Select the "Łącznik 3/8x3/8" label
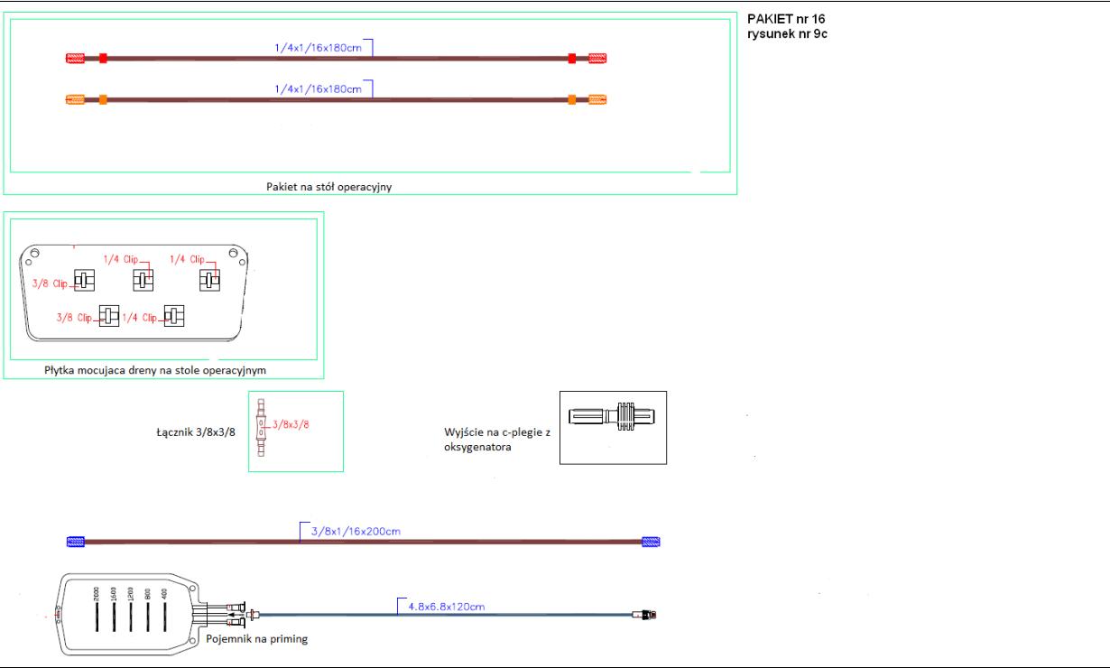 pyautogui.click(x=195, y=431)
